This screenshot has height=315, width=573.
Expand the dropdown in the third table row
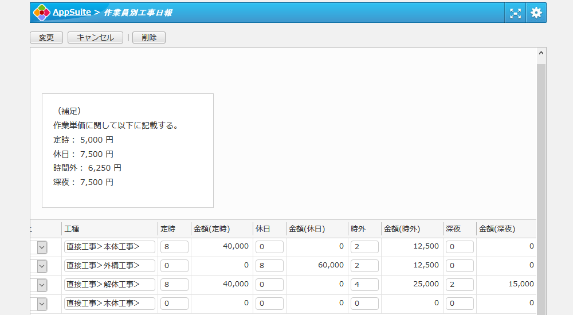42,285
